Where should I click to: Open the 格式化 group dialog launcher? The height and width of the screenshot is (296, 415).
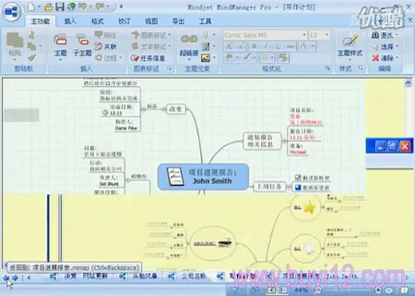pos(327,69)
